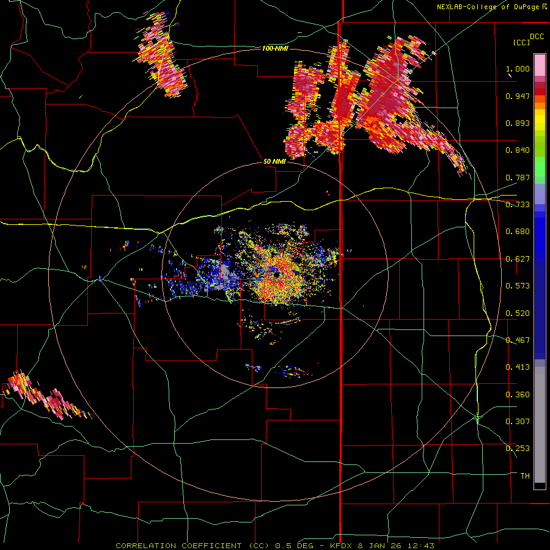
Task: Click the 0.360 color scale value
Action: tap(518, 395)
